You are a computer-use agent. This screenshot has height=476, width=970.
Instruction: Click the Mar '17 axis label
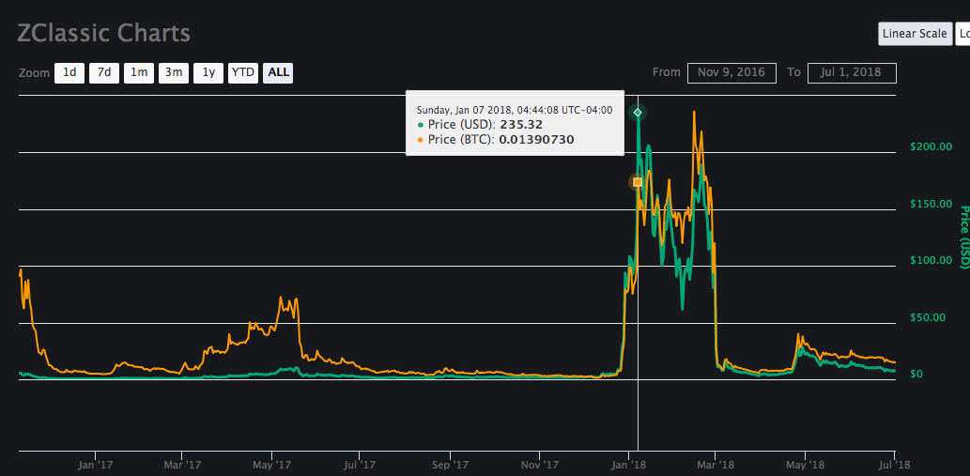click(x=183, y=464)
